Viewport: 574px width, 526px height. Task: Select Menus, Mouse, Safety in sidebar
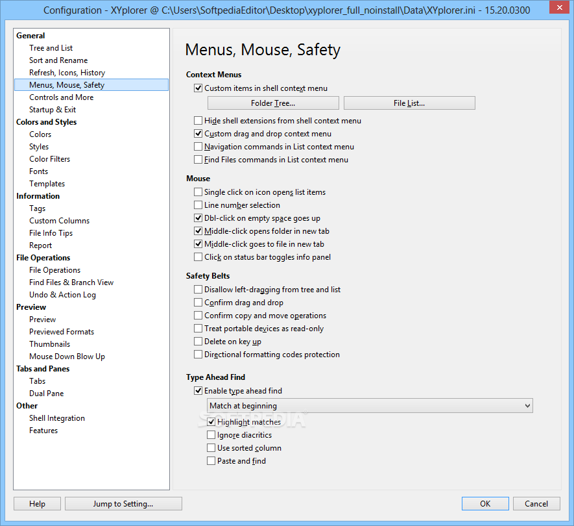coord(91,85)
